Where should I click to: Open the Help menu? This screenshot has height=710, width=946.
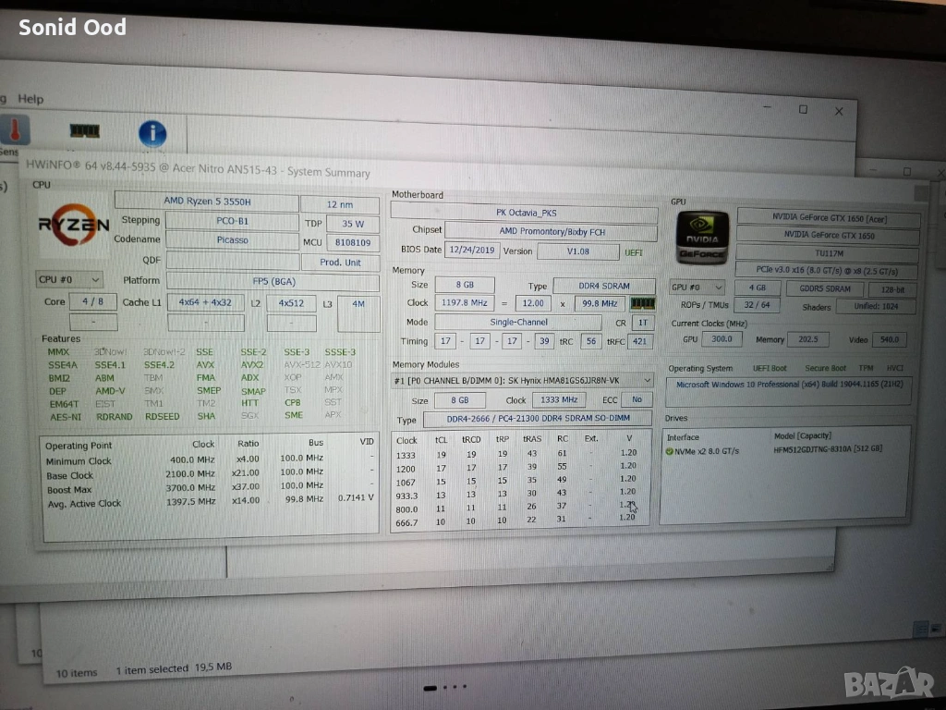click(x=30, y=99)
